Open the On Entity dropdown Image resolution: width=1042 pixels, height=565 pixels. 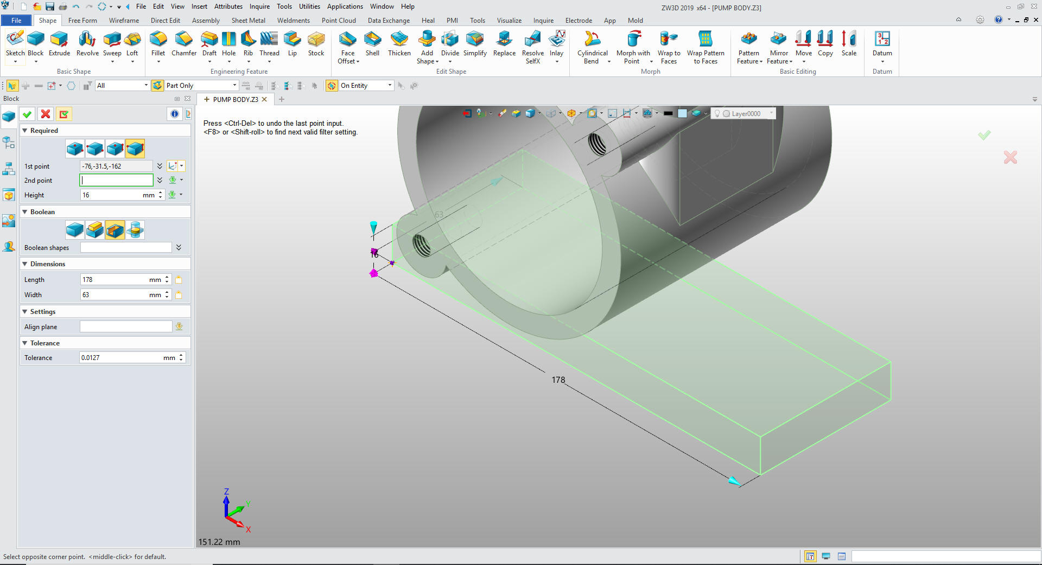pos(390,86)
